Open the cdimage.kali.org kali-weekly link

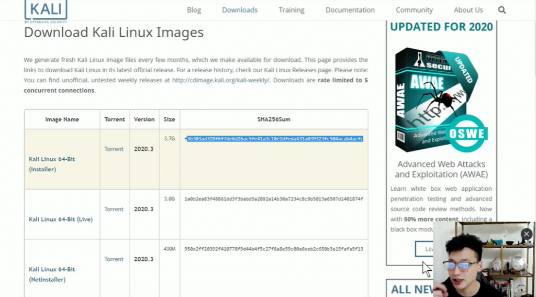coord(221,80)
